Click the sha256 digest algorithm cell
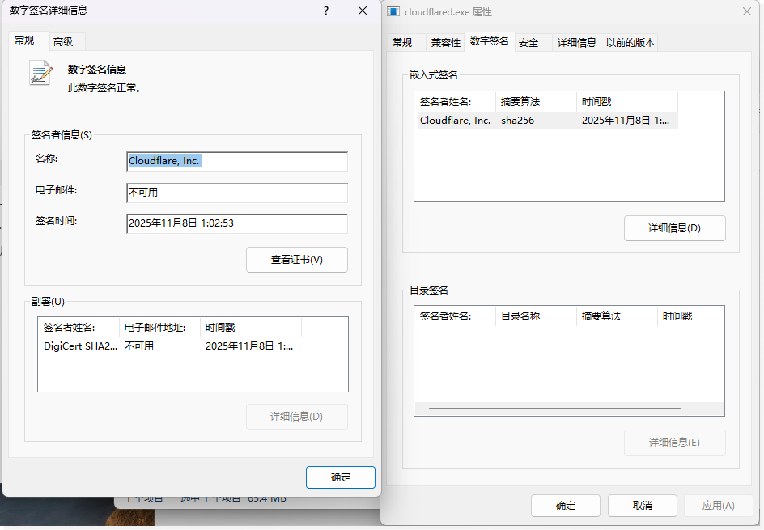This screenshot has width=764, height=530. 517,121
